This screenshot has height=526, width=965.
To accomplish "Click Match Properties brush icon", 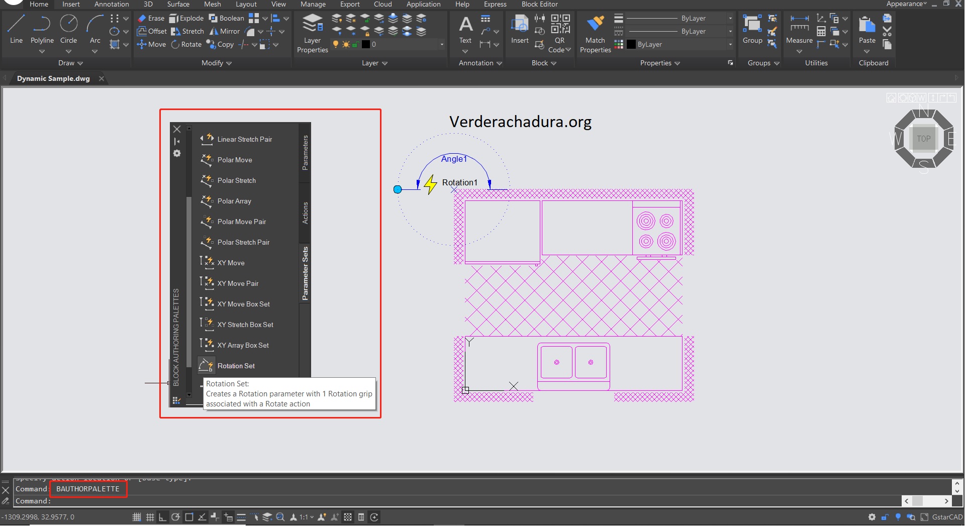I will tap(595, 23).
